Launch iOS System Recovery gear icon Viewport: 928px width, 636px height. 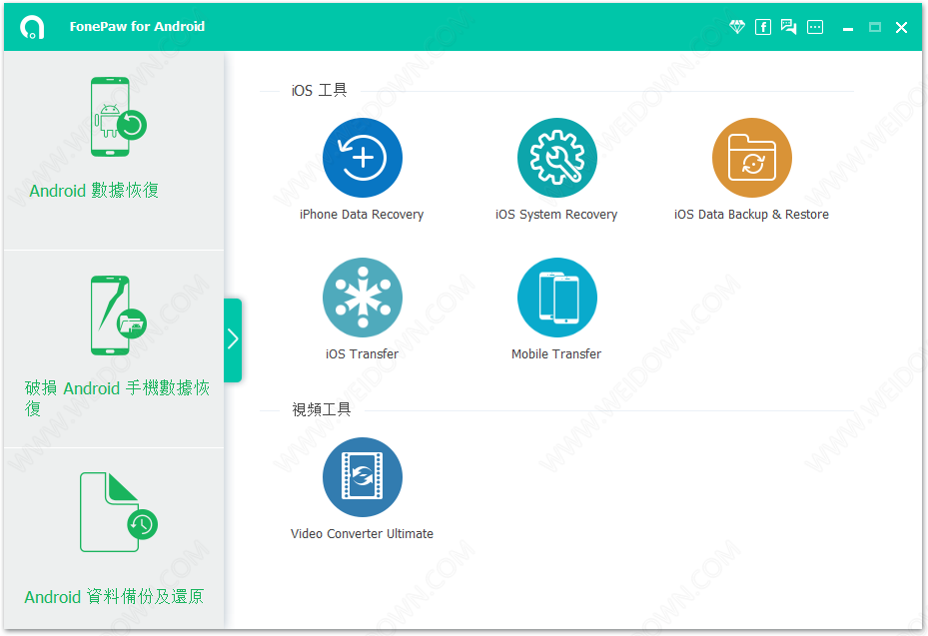(557, 158)
